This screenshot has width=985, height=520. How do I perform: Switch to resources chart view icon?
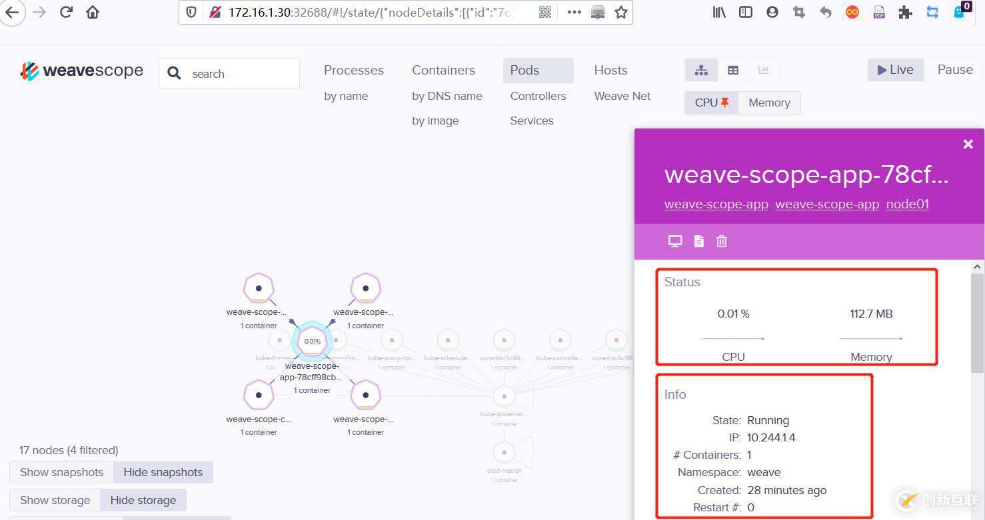point(764,70)
